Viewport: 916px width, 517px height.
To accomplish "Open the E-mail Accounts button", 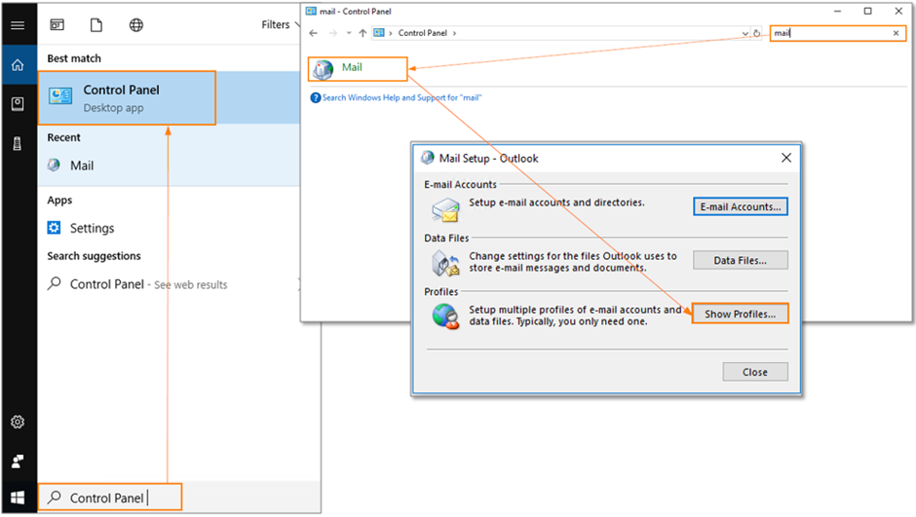I will [740, 206].
